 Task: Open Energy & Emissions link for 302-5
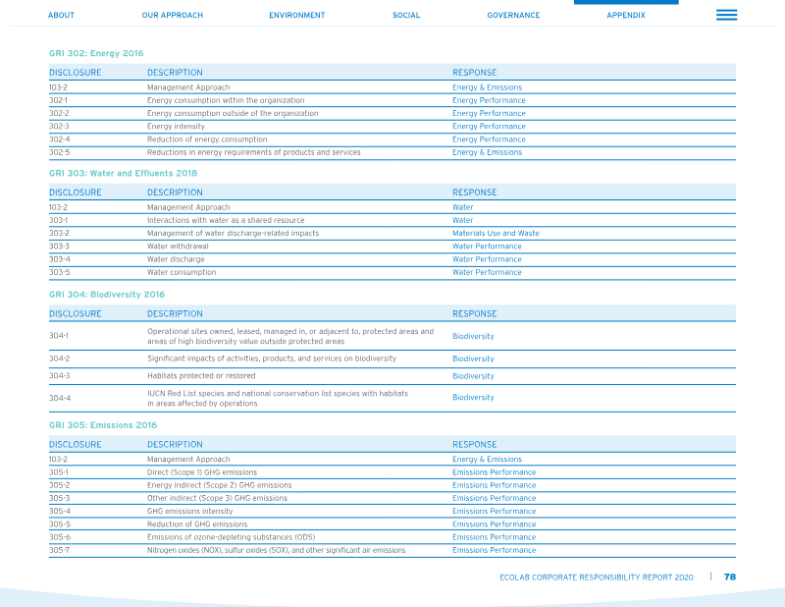(487, 152)
